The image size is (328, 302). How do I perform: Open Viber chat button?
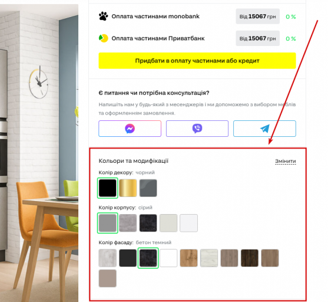click(197, 129)
